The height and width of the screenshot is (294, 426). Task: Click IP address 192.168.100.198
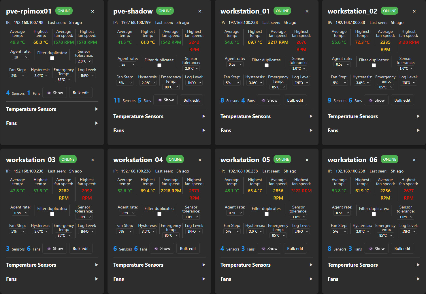click(x=29, y=22)
